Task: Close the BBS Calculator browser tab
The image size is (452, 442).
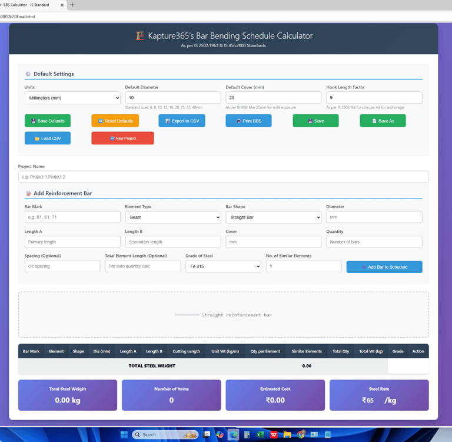Action: (x=62, y=5)
